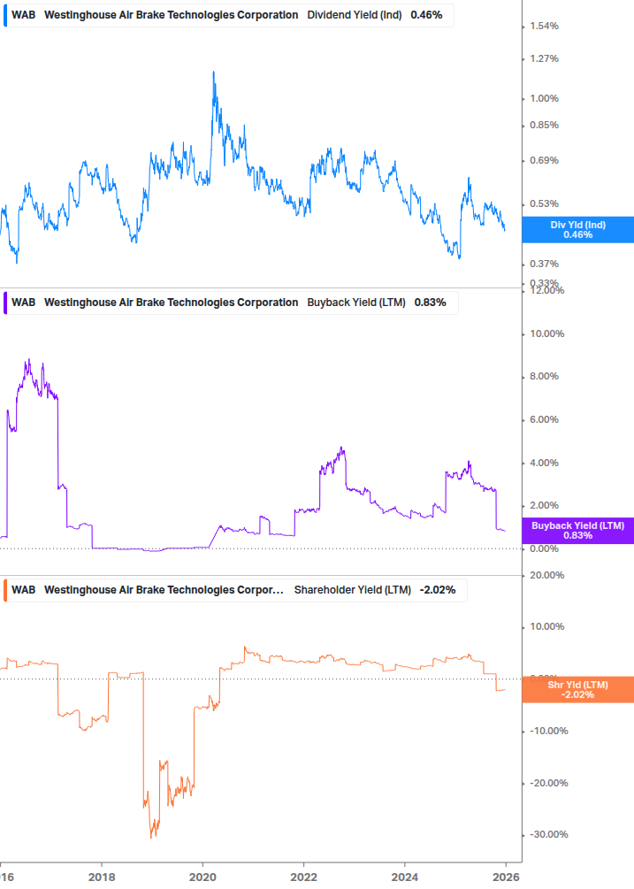Click the 0.37% tick on dividend axis
Image resolution: width=634 pixels, height=889 pixels.
click(x=544, y=264)
